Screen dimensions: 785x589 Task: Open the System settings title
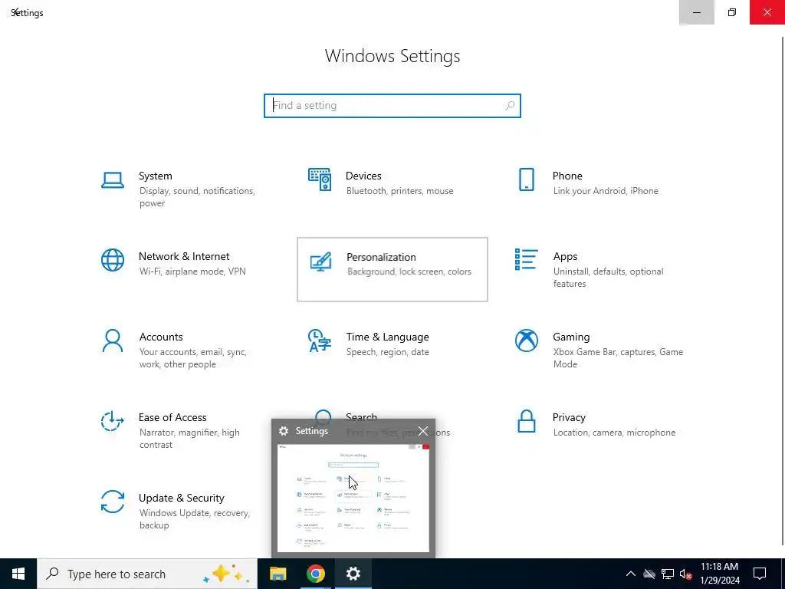point(155,176)
